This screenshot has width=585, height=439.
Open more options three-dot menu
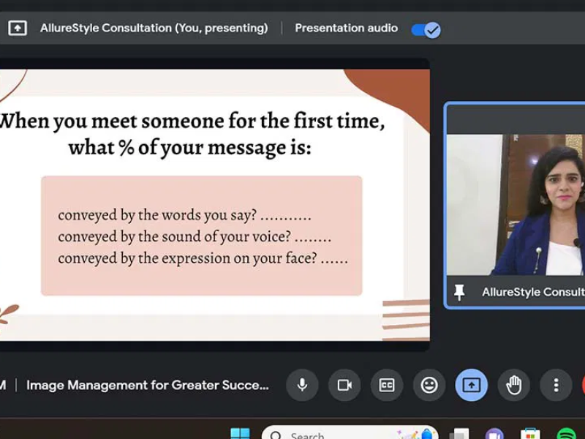tap(556, 385)
